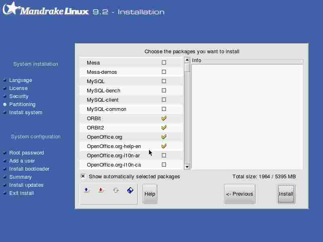The height and width of the screenshot is (242, 323).
Task: Click the Install button
Action: tap(286, 194)
